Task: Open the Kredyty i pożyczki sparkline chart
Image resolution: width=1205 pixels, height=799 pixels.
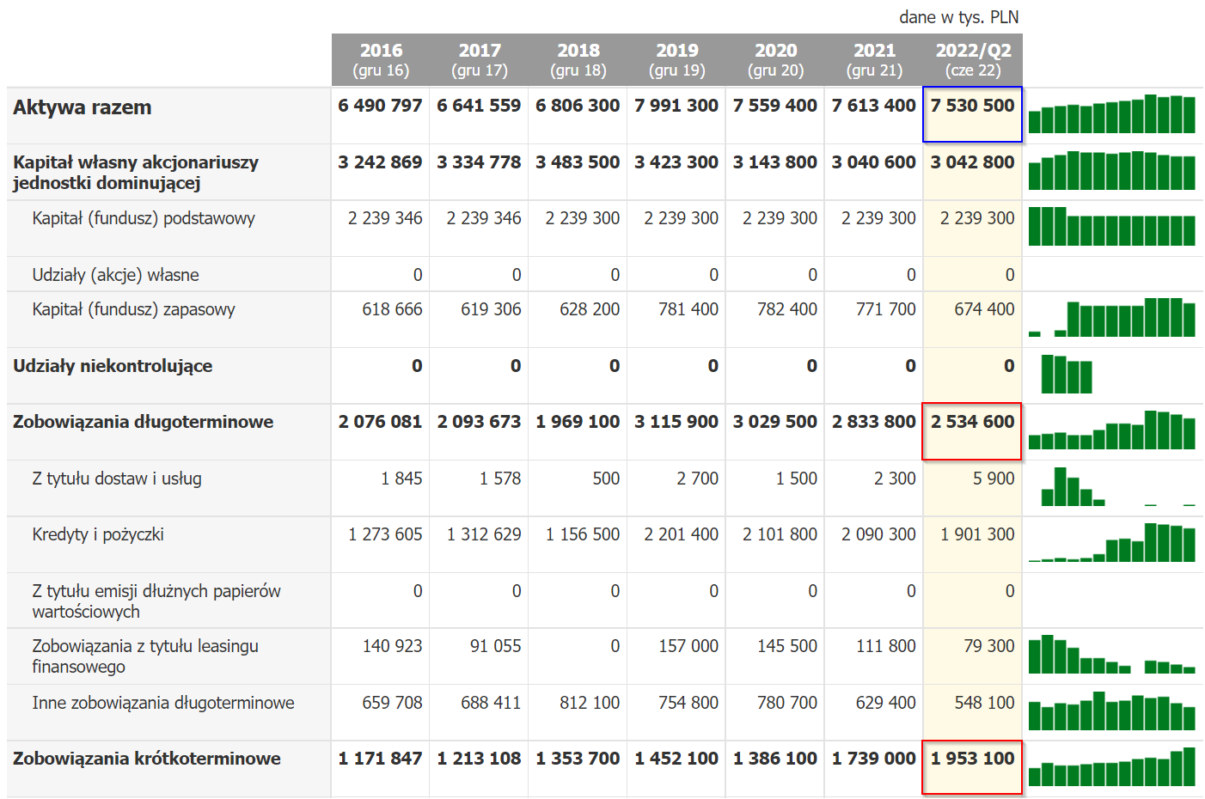Action: pyautogui.click(x=1112, y=542)
